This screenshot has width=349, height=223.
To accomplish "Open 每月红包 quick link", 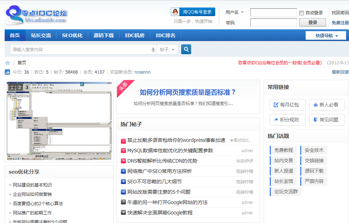I will point(288,105).
